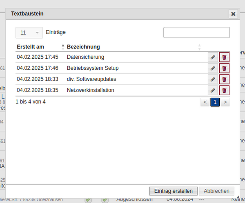Click Eintrag erstellen to add new entry
The image size is (245, 203).
pyautogui.click(x=174, y=191)
